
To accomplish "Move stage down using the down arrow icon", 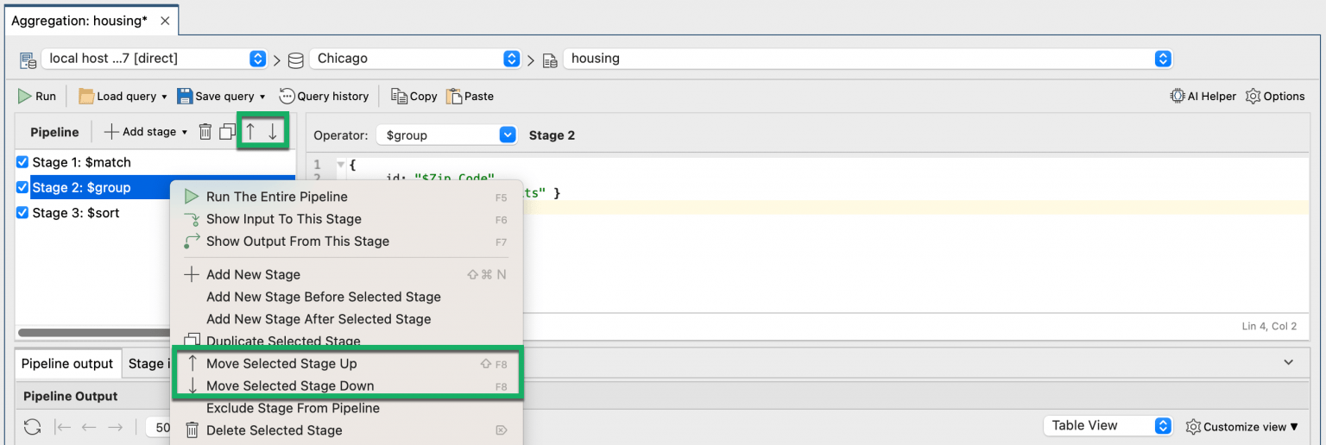I will pos(273,132).
